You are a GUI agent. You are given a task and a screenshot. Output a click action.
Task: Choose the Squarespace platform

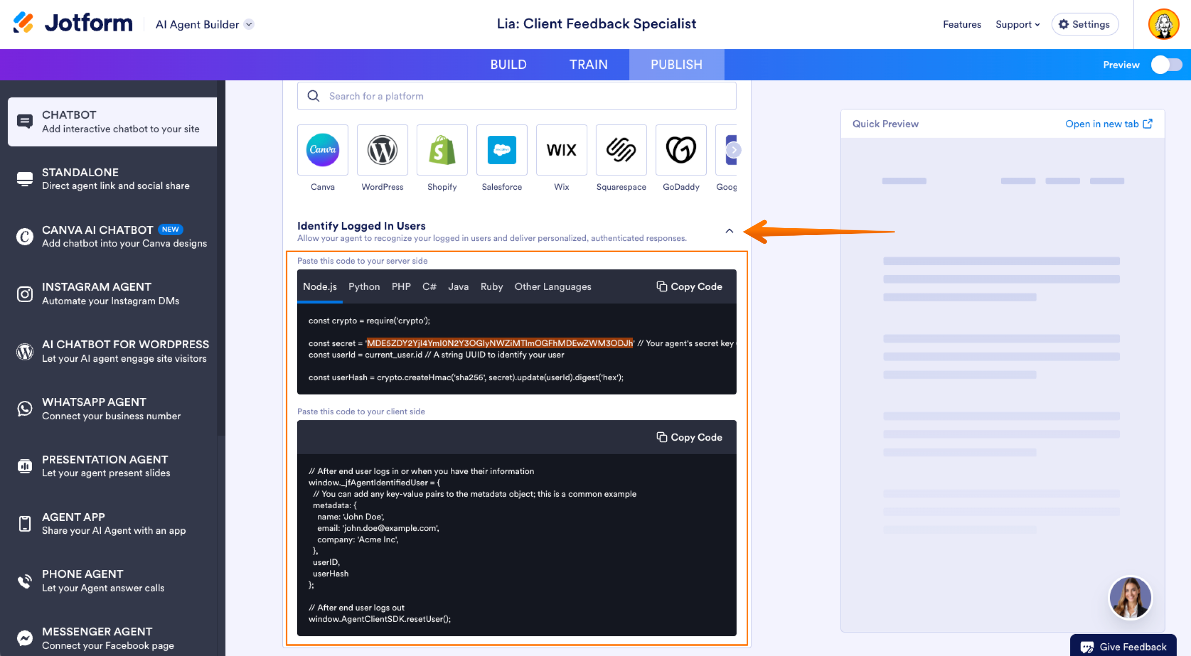[621, 150]
